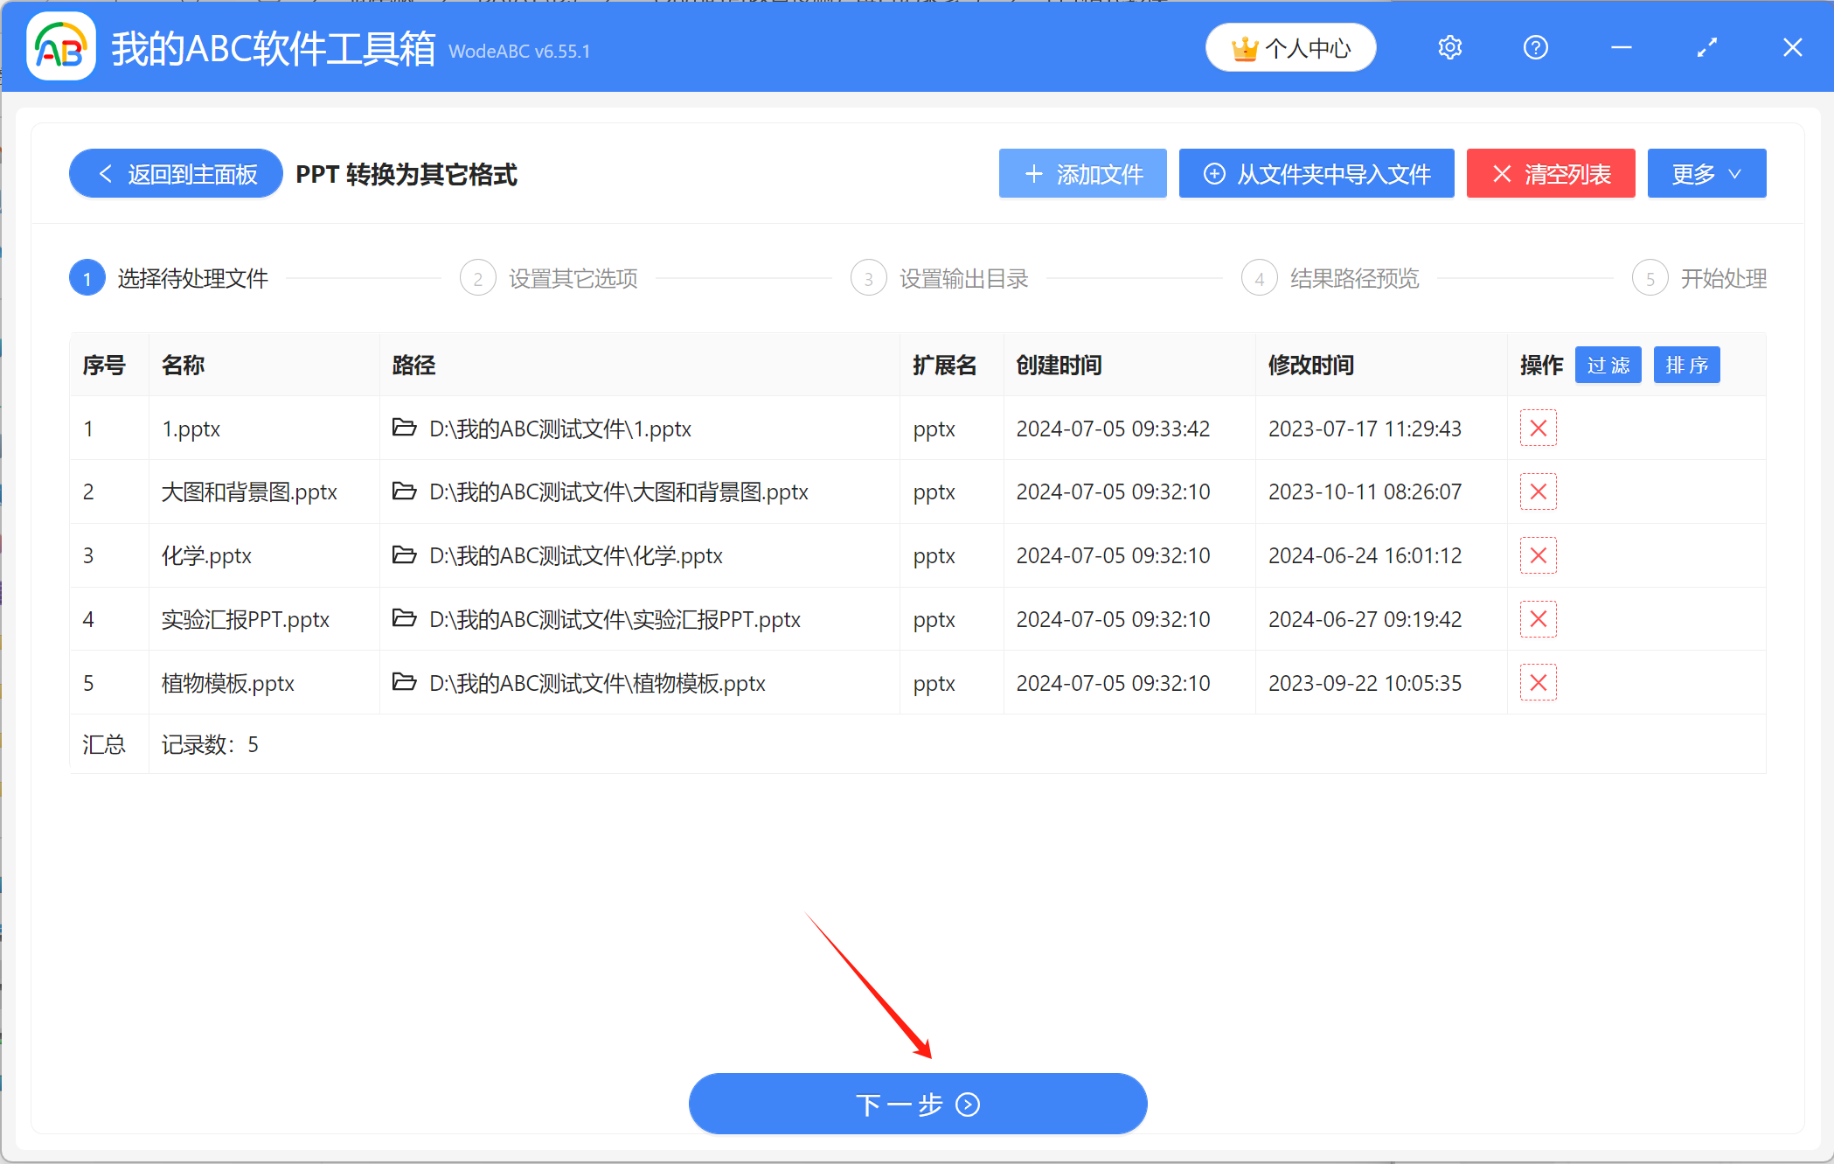1834x1164 pixels.
Task: Click the AB app logo
Action: point(59,46)
